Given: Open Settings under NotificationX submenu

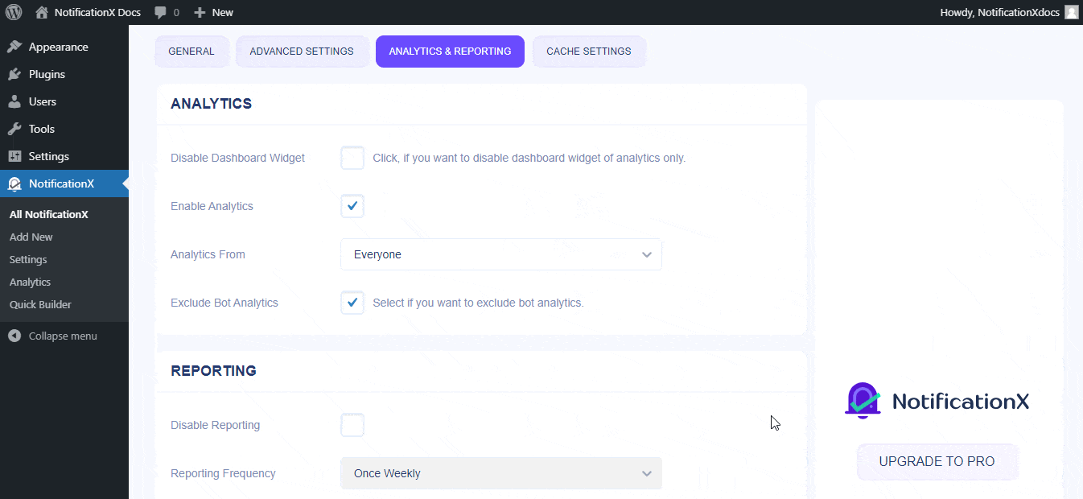Looking at the screenshot, I should (28, 260).
